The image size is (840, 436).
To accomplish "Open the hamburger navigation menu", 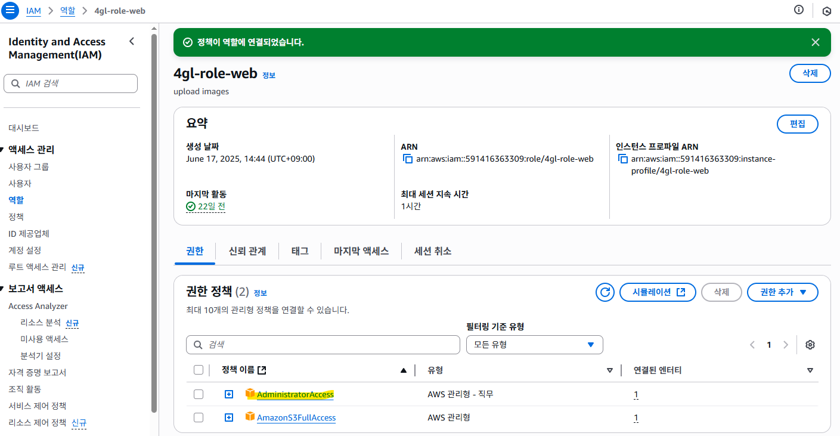I will 11,11.
